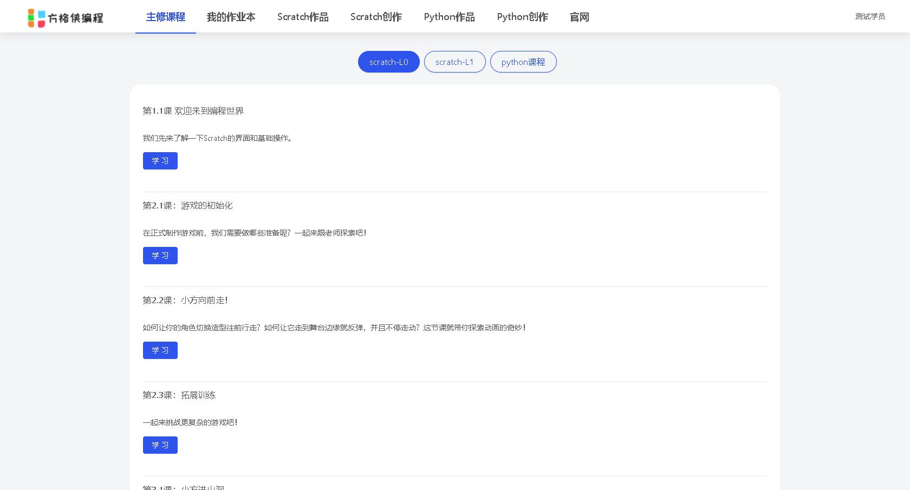
Task: Switch to the scratch-L1 course filter
Action: (x=454, y=62)
